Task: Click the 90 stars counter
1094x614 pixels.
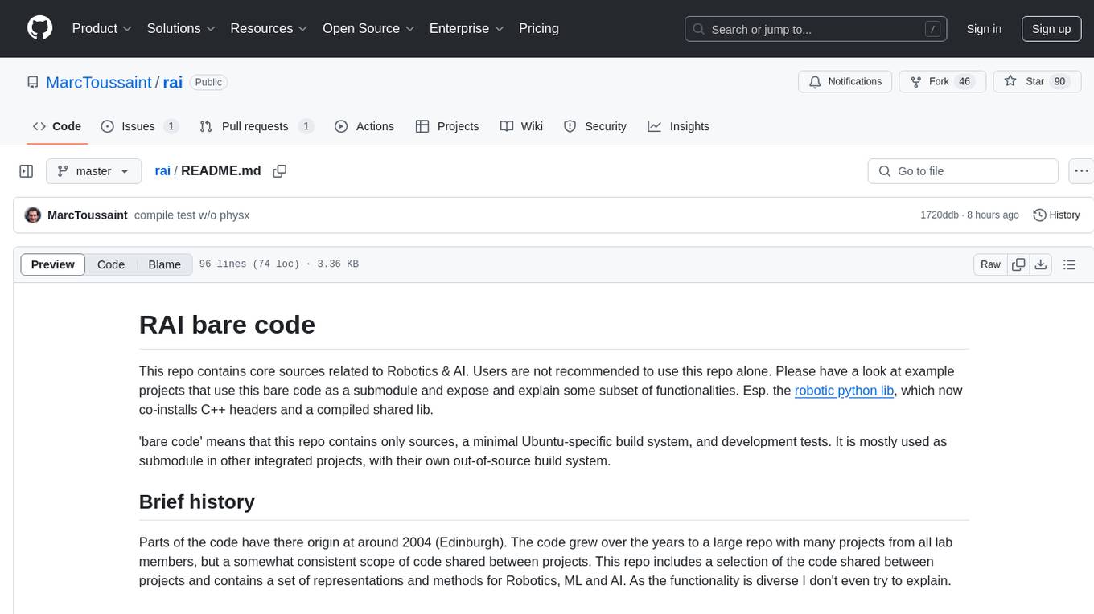Action: [x=1059, y=82]
